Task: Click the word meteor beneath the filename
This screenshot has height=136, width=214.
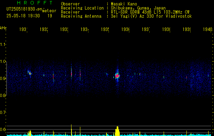Action: [49, 11]
